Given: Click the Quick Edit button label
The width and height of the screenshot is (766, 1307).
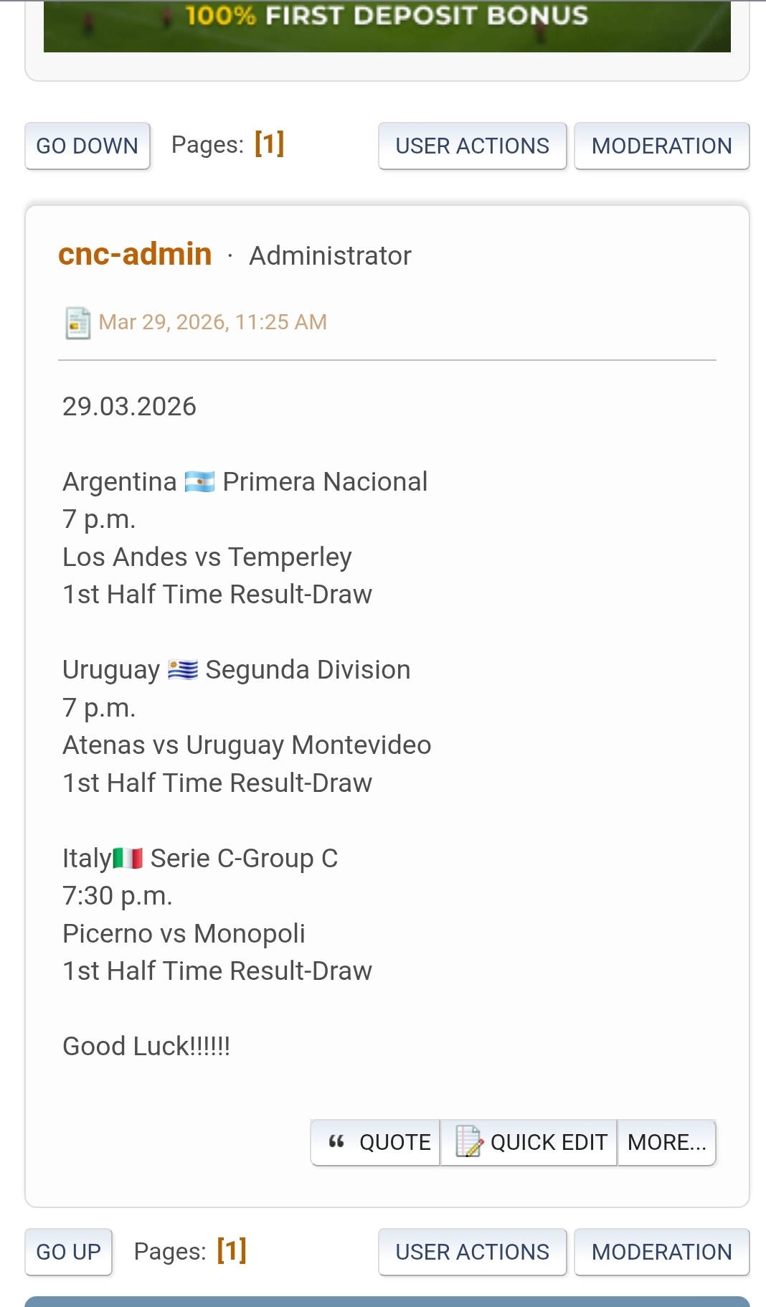Looking at the screenshot, I should 549,1142.
